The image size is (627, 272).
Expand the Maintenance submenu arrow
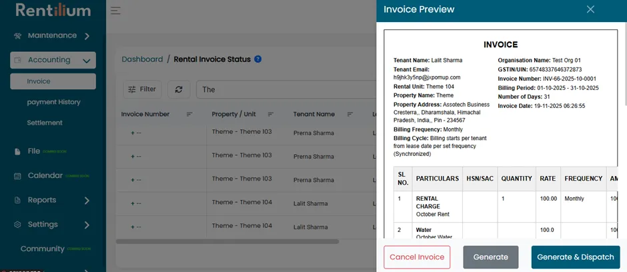coord(87,36)
